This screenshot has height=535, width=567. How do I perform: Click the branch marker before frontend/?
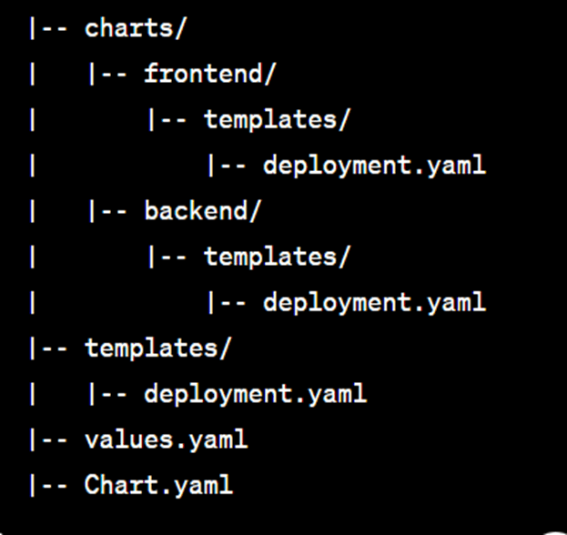click(x=107, y=74)
